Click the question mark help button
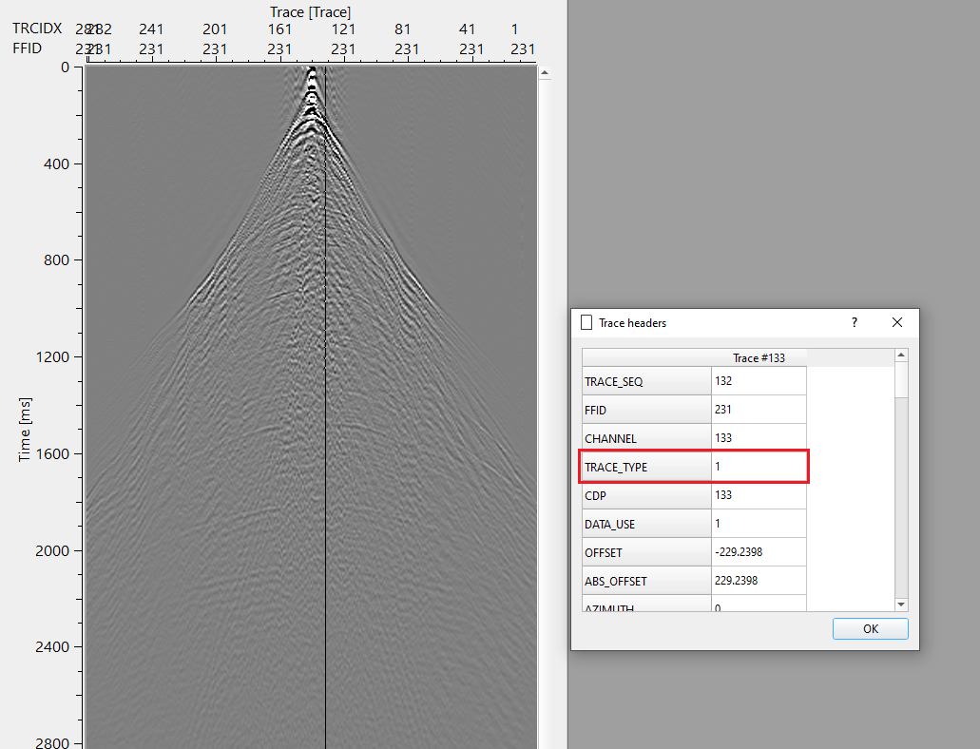980x749 pixels. click(854, 322)
